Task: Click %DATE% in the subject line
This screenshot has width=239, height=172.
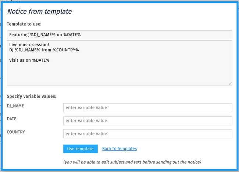Action: 72,35
